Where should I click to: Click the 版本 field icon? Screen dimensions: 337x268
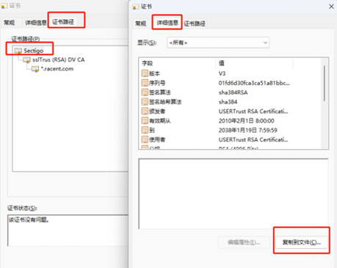[145, 73]
